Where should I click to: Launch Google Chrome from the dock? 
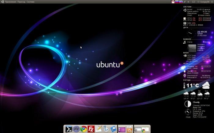(x=83, y=129)
